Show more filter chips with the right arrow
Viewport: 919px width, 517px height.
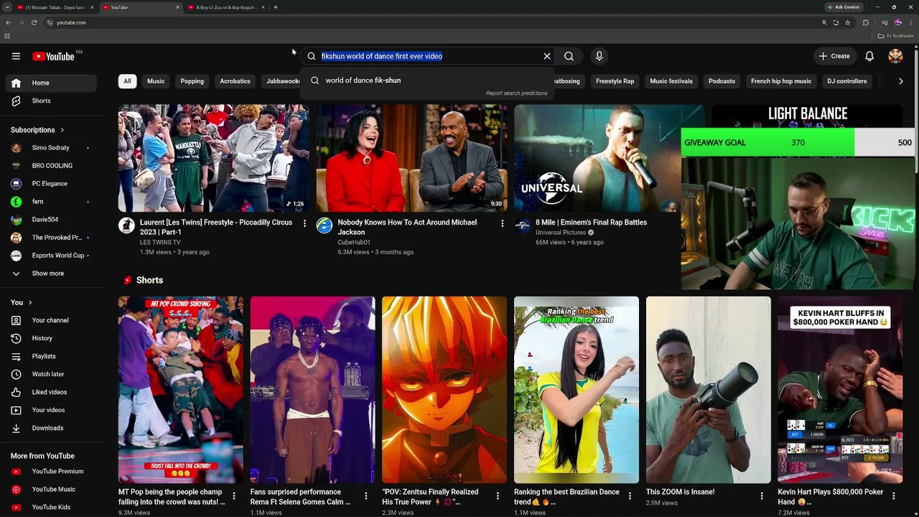[x=901, y=81]
